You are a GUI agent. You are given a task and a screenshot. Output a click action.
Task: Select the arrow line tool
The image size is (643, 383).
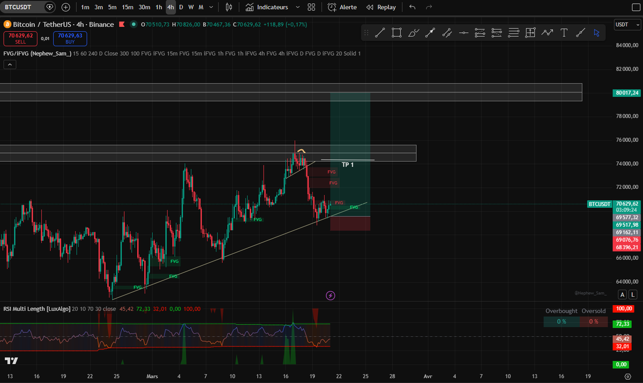[430, 33]
